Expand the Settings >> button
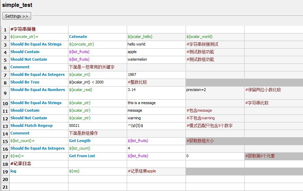 click(x=17, y=16)
